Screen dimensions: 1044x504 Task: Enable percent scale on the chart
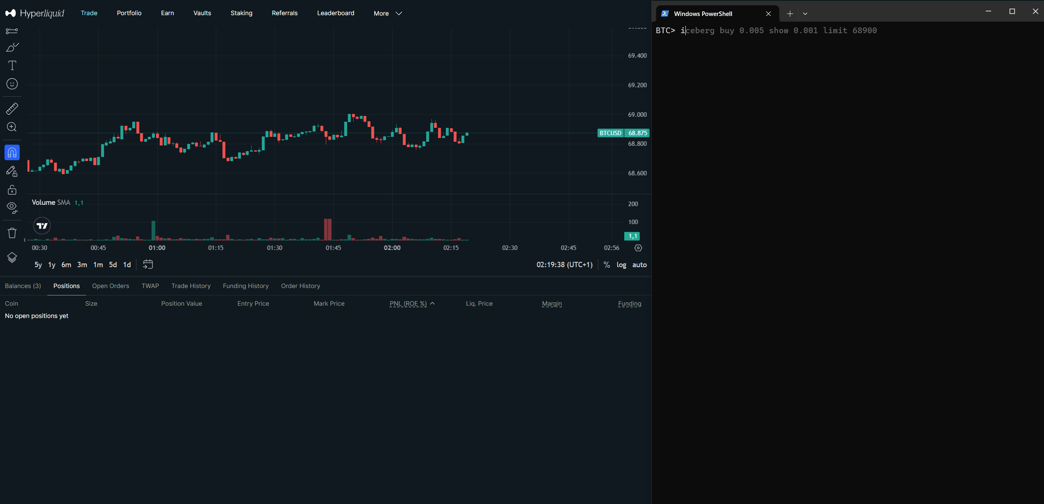[607, 265]
